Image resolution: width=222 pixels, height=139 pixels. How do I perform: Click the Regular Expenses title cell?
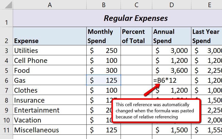[x=118, y=18]
